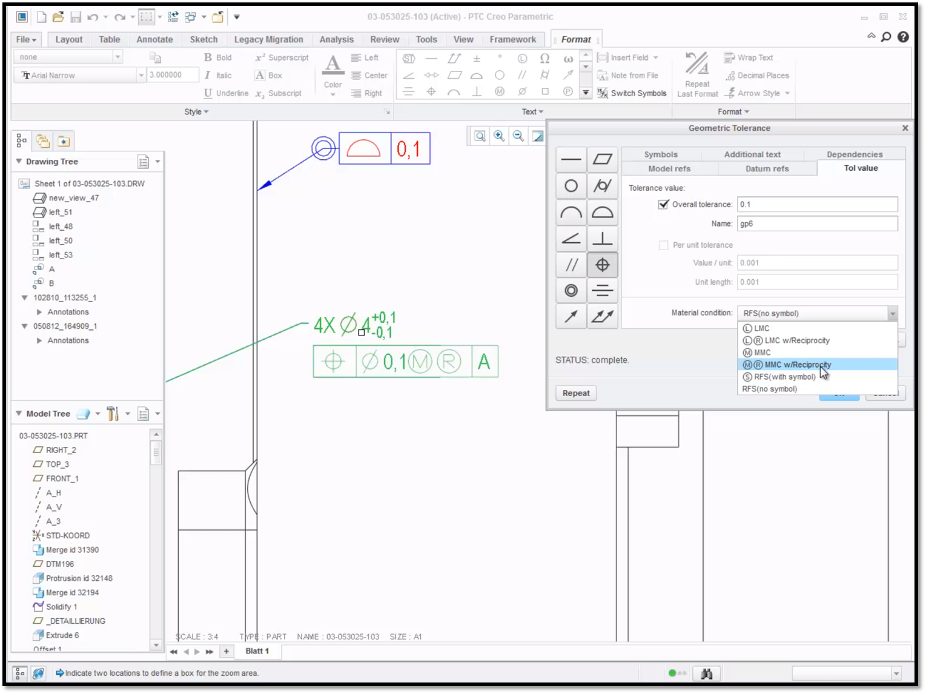Select the concentricity tolerance symbol
The width and height of the screenshot is (926, 694).
click(x=571, y=291)
